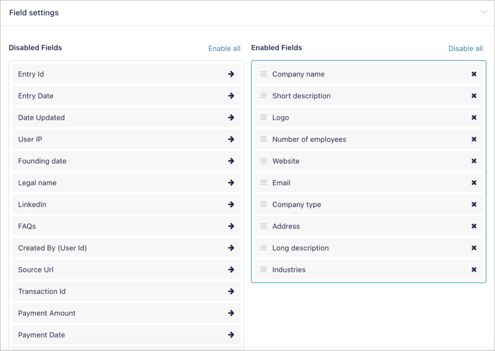Click the Field settings header

pos(34,13)
